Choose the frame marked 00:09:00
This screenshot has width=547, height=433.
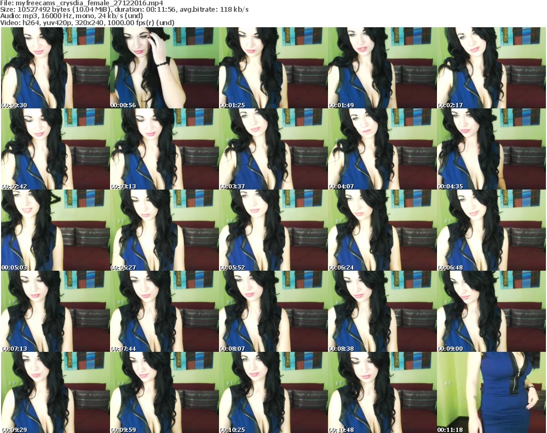point(491,311)
